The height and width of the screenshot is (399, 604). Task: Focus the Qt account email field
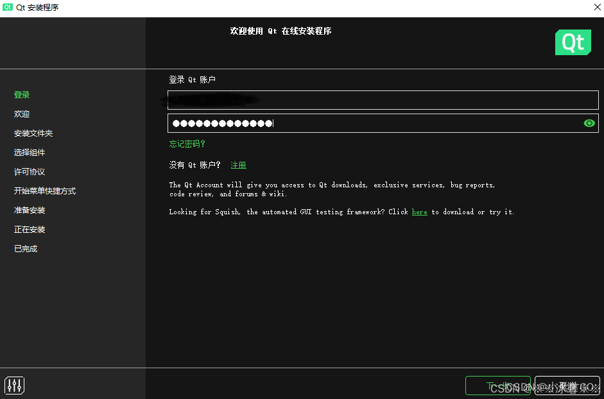(x=383, y=100)
